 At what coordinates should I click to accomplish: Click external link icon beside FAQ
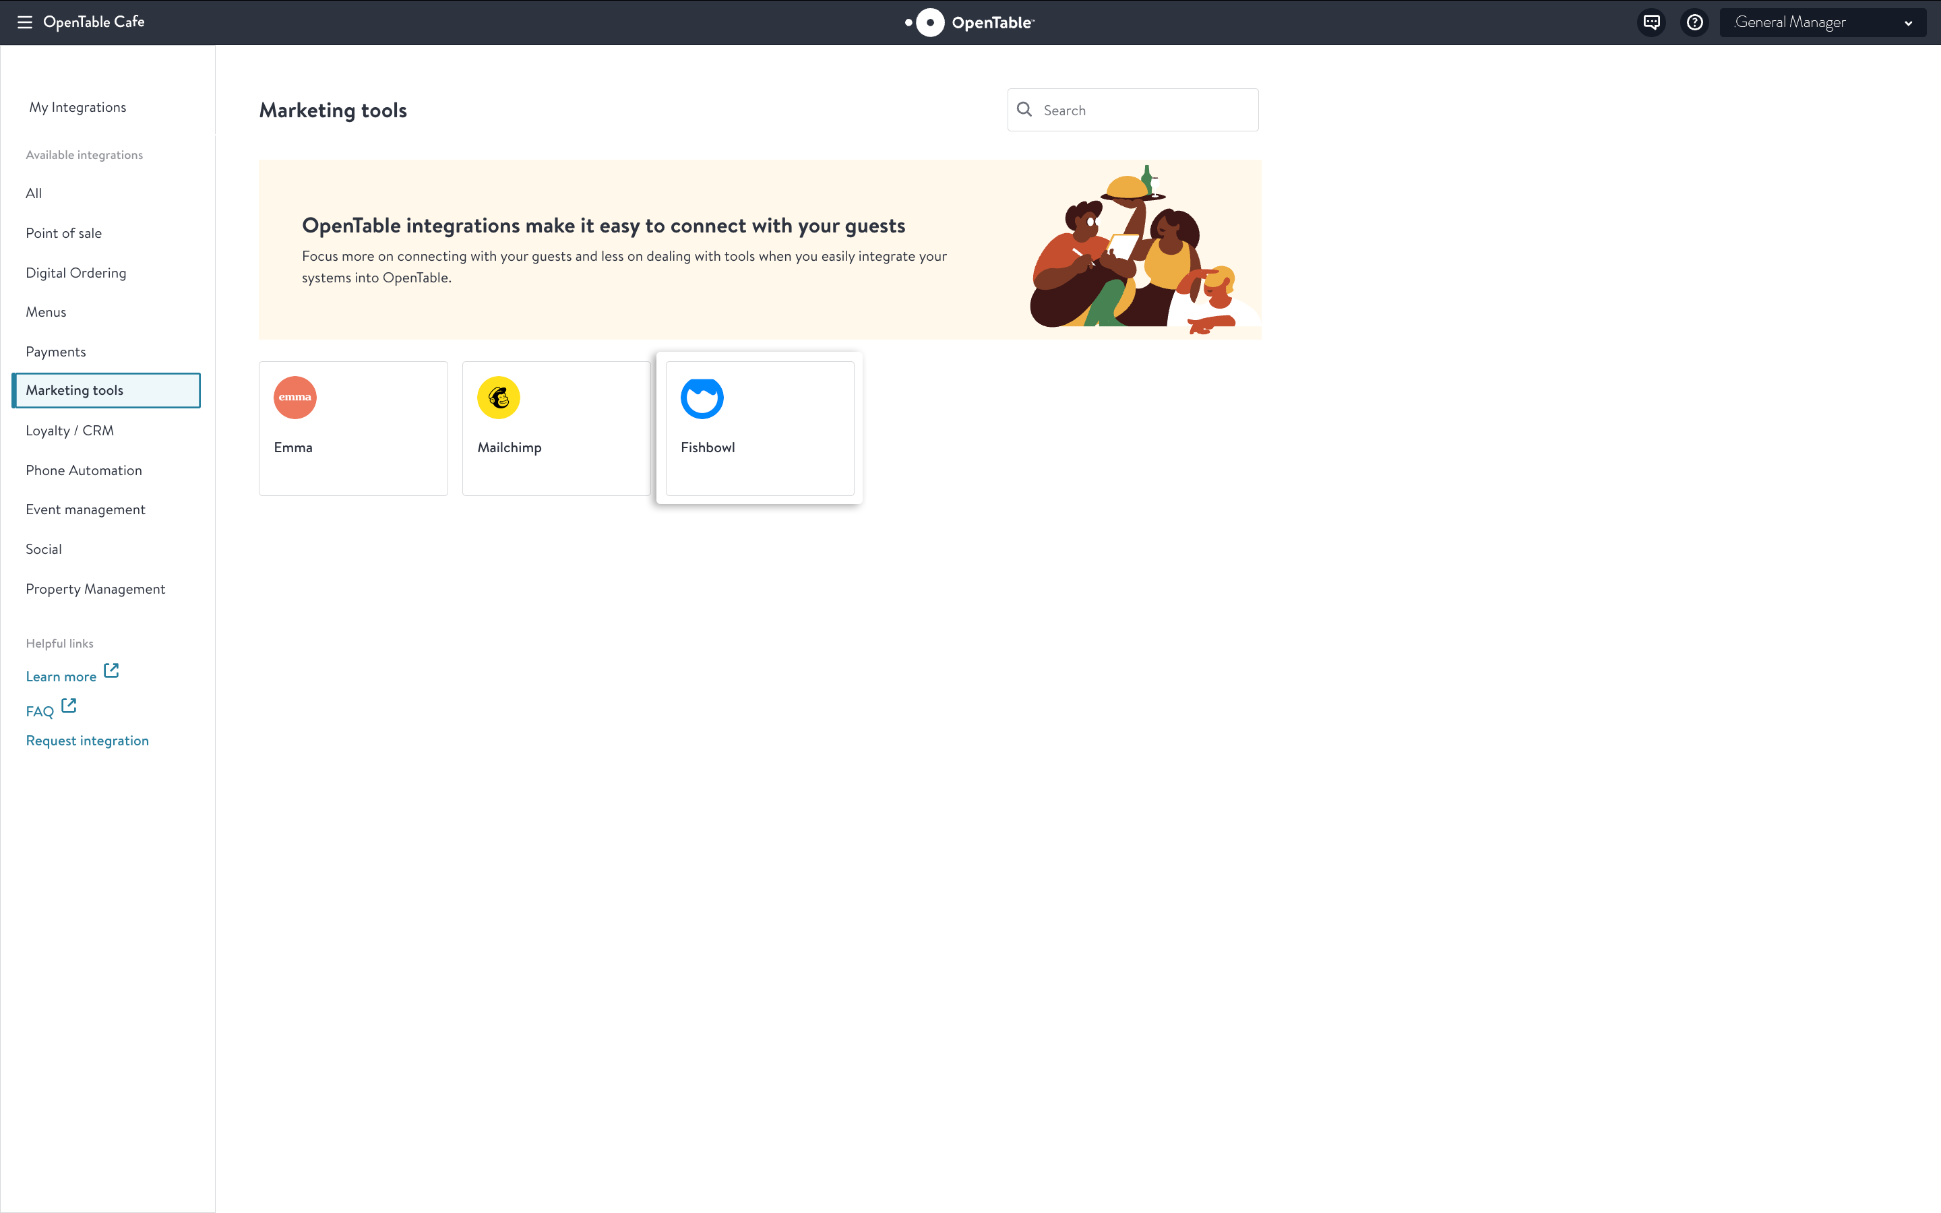click(69, 706)
